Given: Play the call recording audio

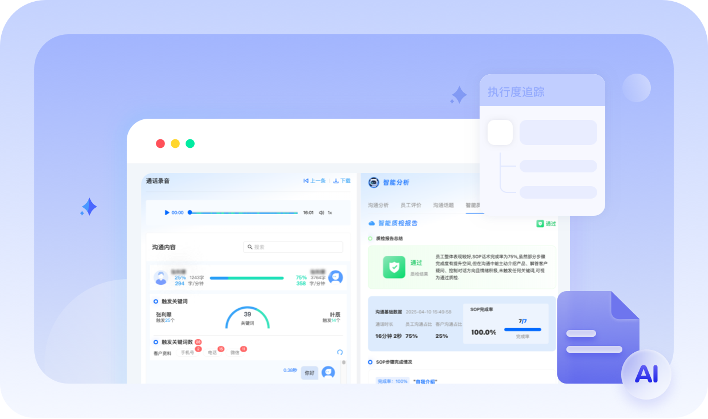Looking at the screenshot, I should pos(167,212).
